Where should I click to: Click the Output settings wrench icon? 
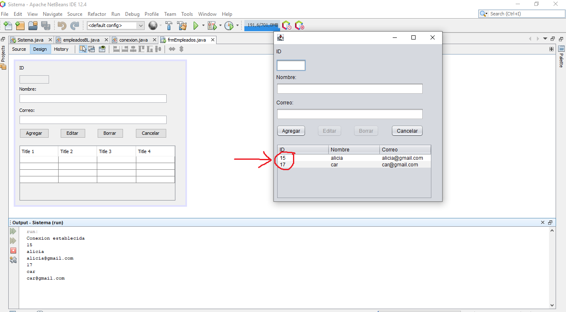[13, 260]
